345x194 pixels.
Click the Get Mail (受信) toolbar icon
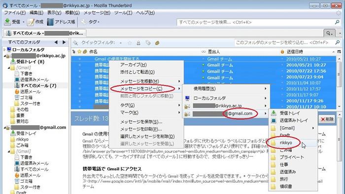(x=7, y=22)
